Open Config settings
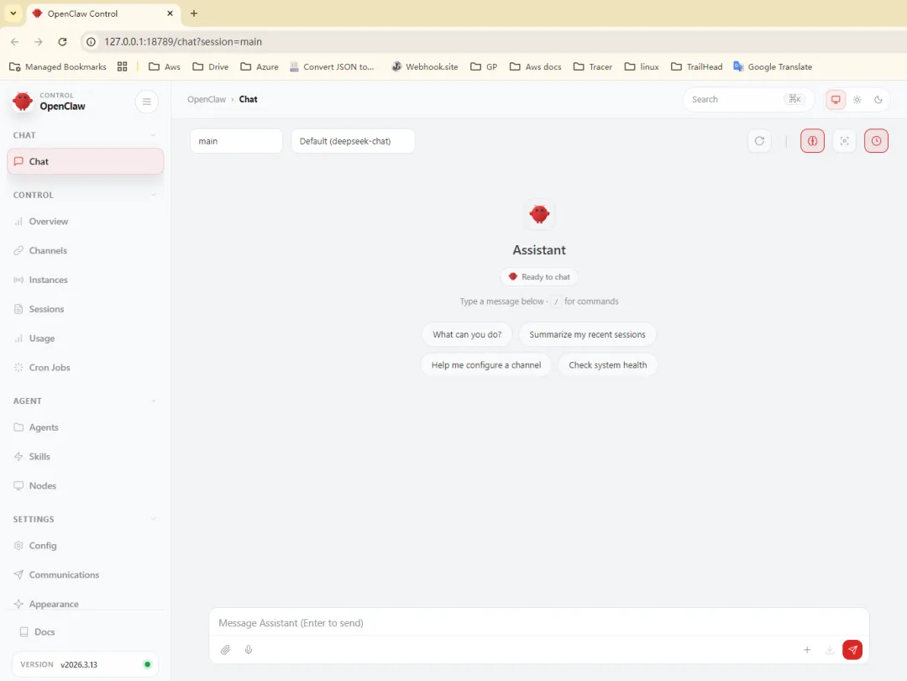Screen dimensions: 907x681 click(x=85, y=546)
